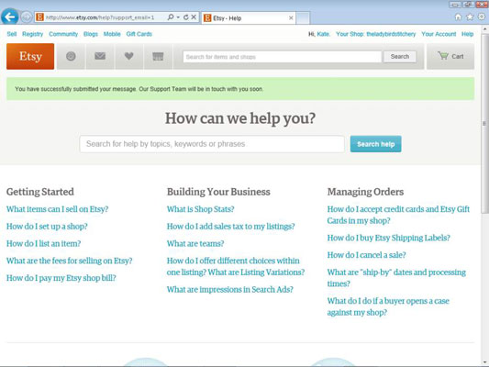The height and width of the screenshot is (367, 489).
Task: Open Conversations envelope icon
Action: click(x=100, y=56)
